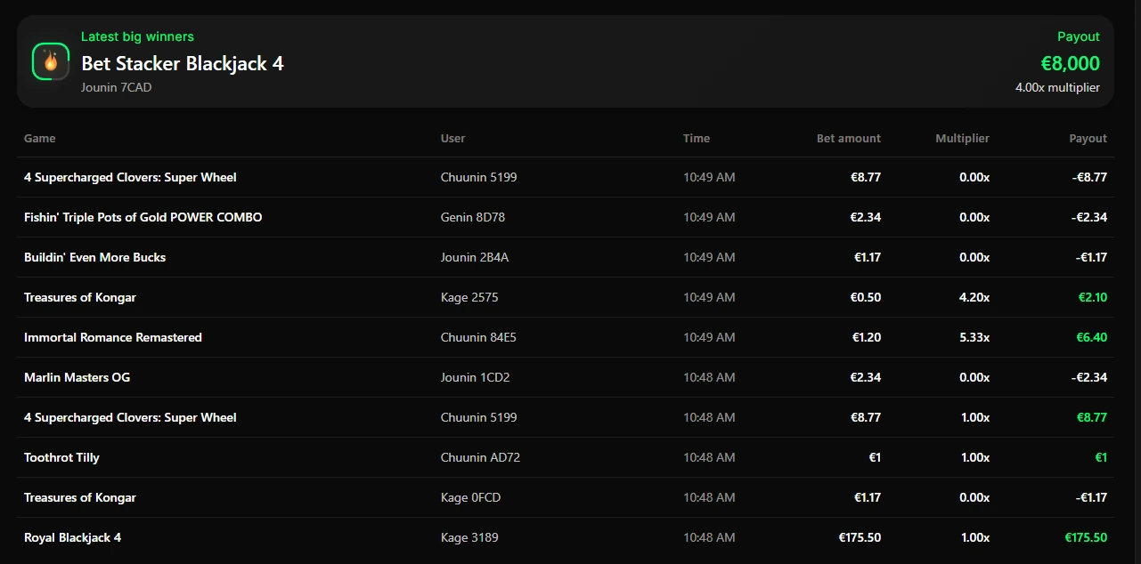This screenshot has width=1141, height=564.
Task: Click the 5.33x multiplier value
Action: [974, 337]
